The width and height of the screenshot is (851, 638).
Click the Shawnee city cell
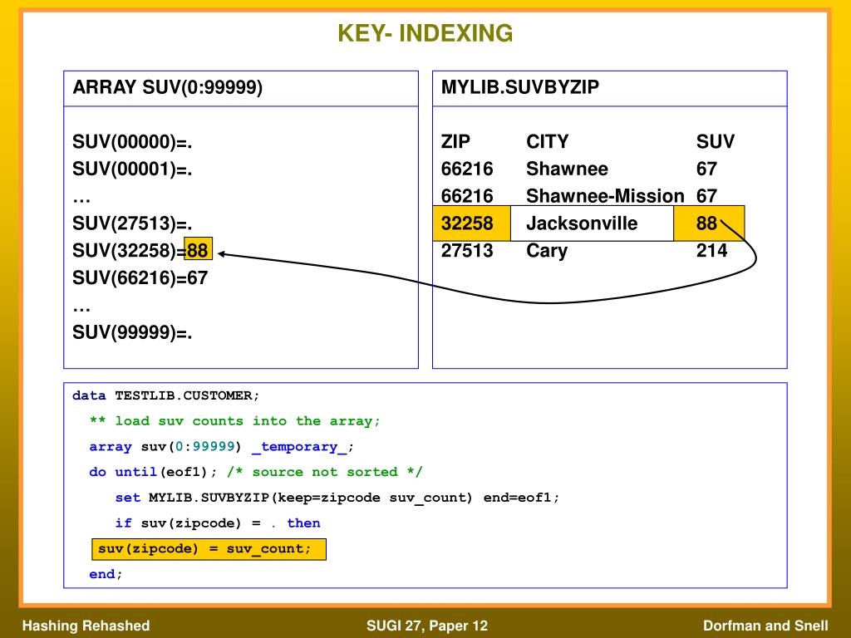tap(567, 169)
